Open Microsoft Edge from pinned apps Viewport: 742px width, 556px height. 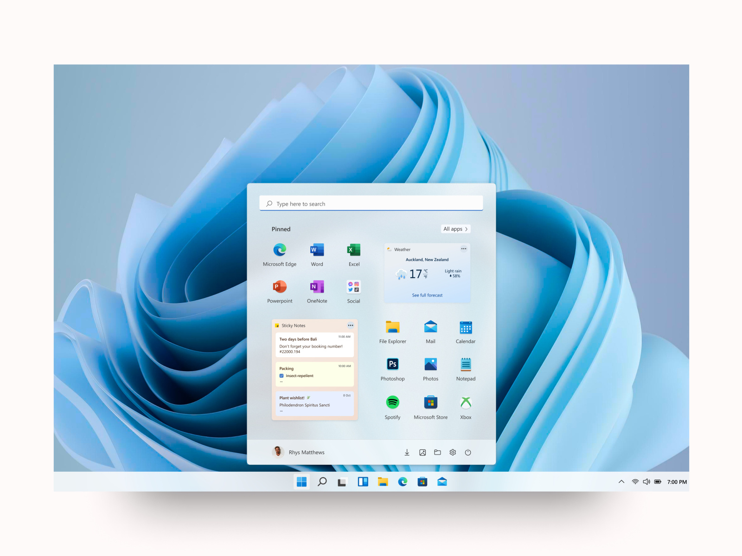[x=280, y=254]
